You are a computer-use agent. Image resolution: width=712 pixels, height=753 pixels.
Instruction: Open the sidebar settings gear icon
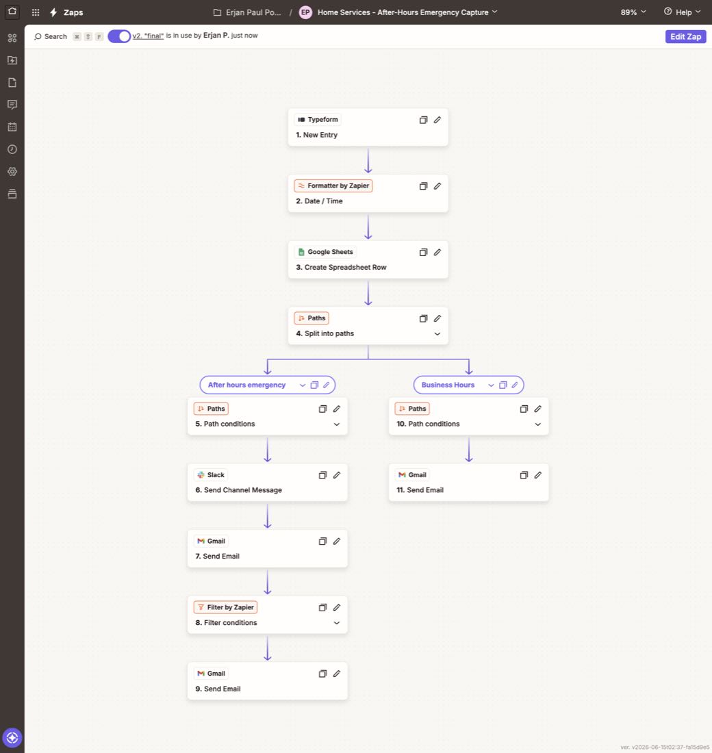pos(12,171)
